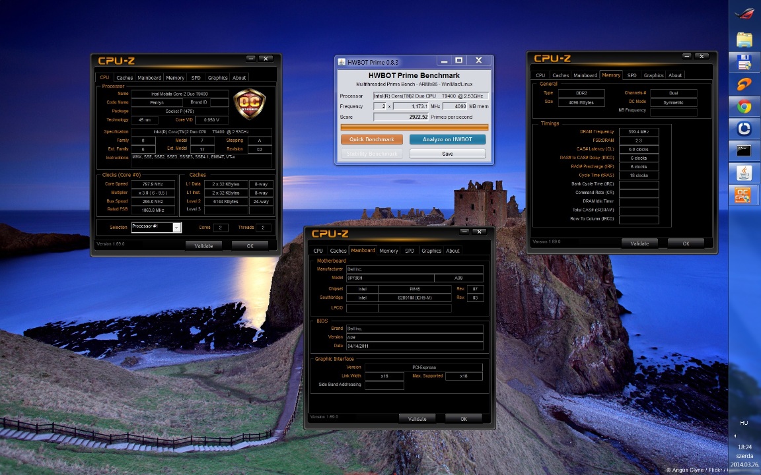Select CPU tab in right CPU-Z memory window
Screen dimensions: 761x475
click(x=540, y=75)
